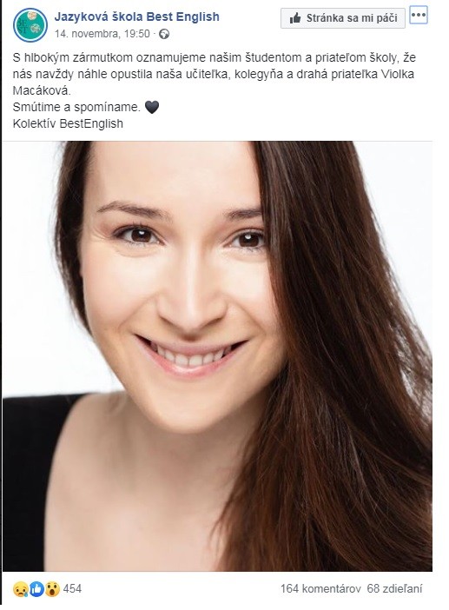View the 454 reactions count list
The width and height of the screenshot is (449, 610).
pos(72,588)
